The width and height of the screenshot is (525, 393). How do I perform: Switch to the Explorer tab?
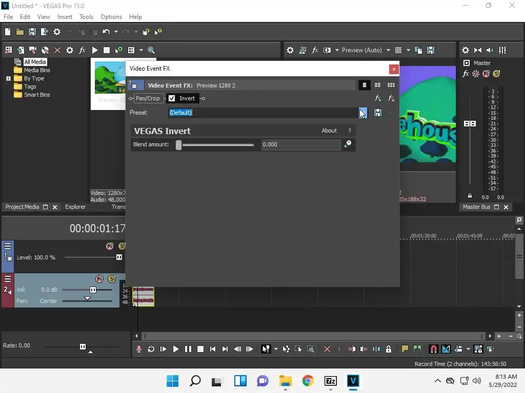pyautogui.click(x=75, y=207)
